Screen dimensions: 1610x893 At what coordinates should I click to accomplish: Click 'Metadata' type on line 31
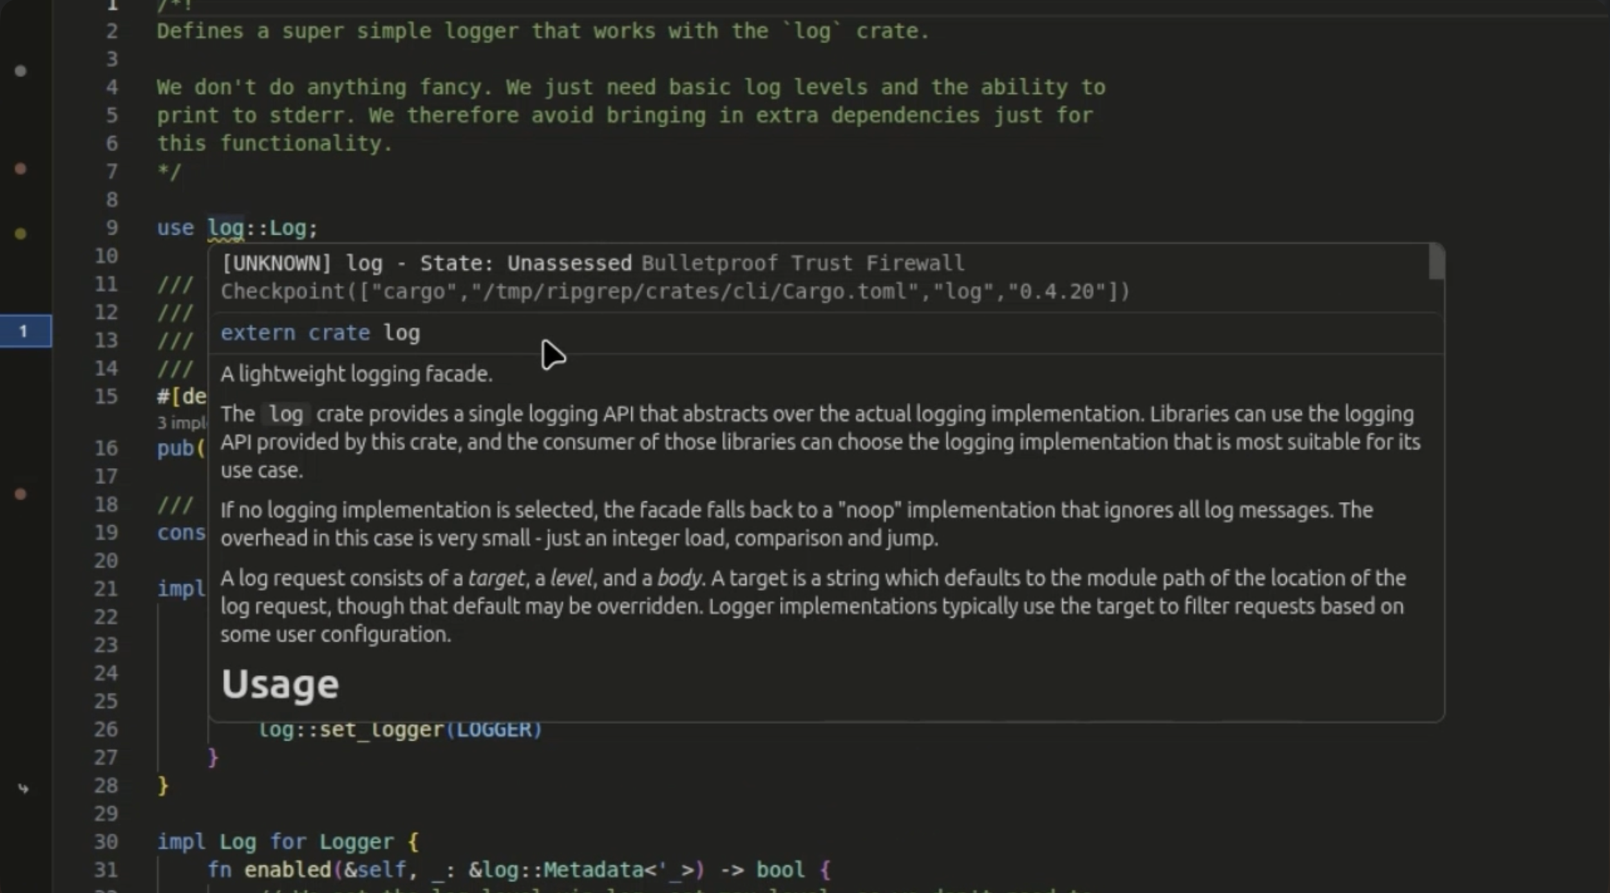coord(593,870)
